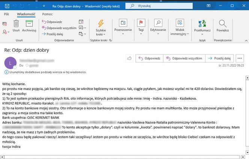This screenshot has height=159, width=249.
Task: Open the Szybkie kroki dialog launcher
Action: [x=110, y=40]
